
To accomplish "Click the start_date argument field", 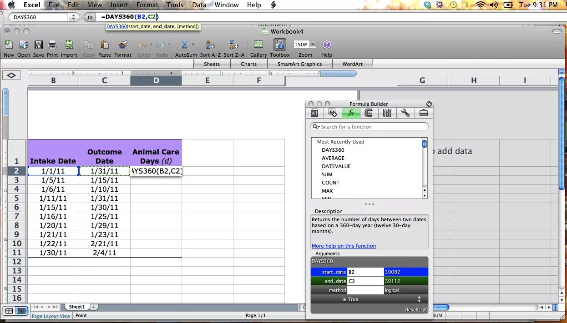I will click(365, 272).
